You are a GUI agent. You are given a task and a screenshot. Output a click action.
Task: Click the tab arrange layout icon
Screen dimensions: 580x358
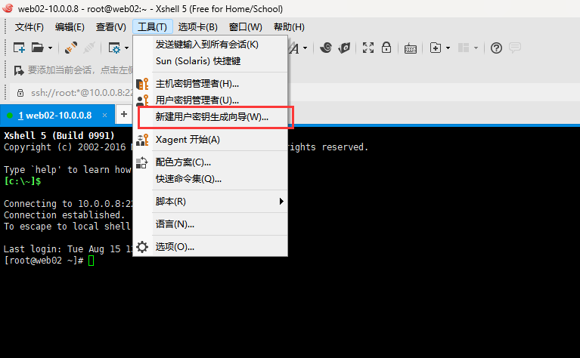(464, 48)
